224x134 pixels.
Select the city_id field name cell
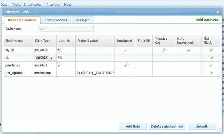18,50
